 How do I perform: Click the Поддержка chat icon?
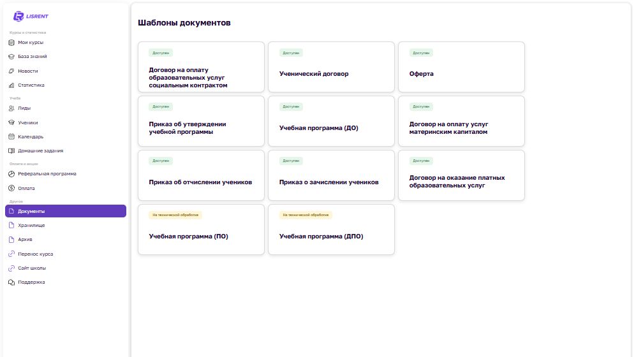[x=11, y=282]
